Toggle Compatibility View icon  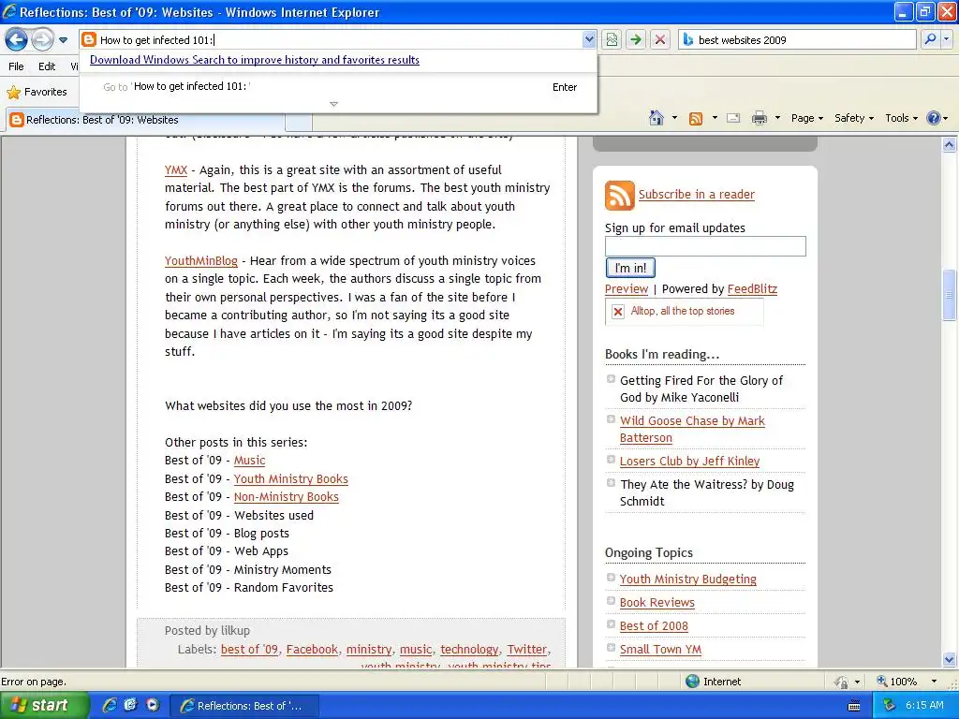pos(612,39)
